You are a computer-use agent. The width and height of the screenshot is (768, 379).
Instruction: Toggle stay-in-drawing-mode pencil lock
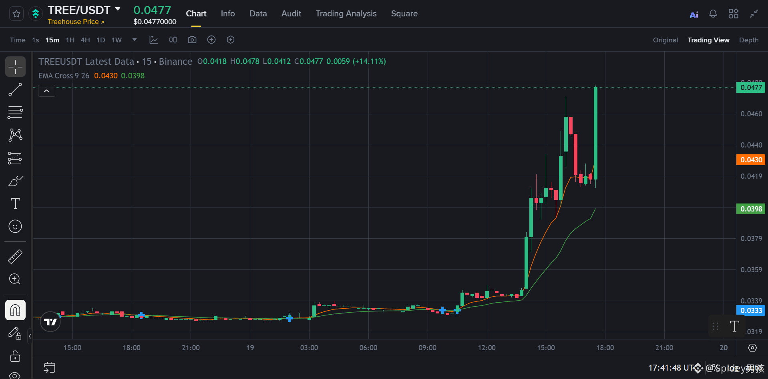point(15,333)
